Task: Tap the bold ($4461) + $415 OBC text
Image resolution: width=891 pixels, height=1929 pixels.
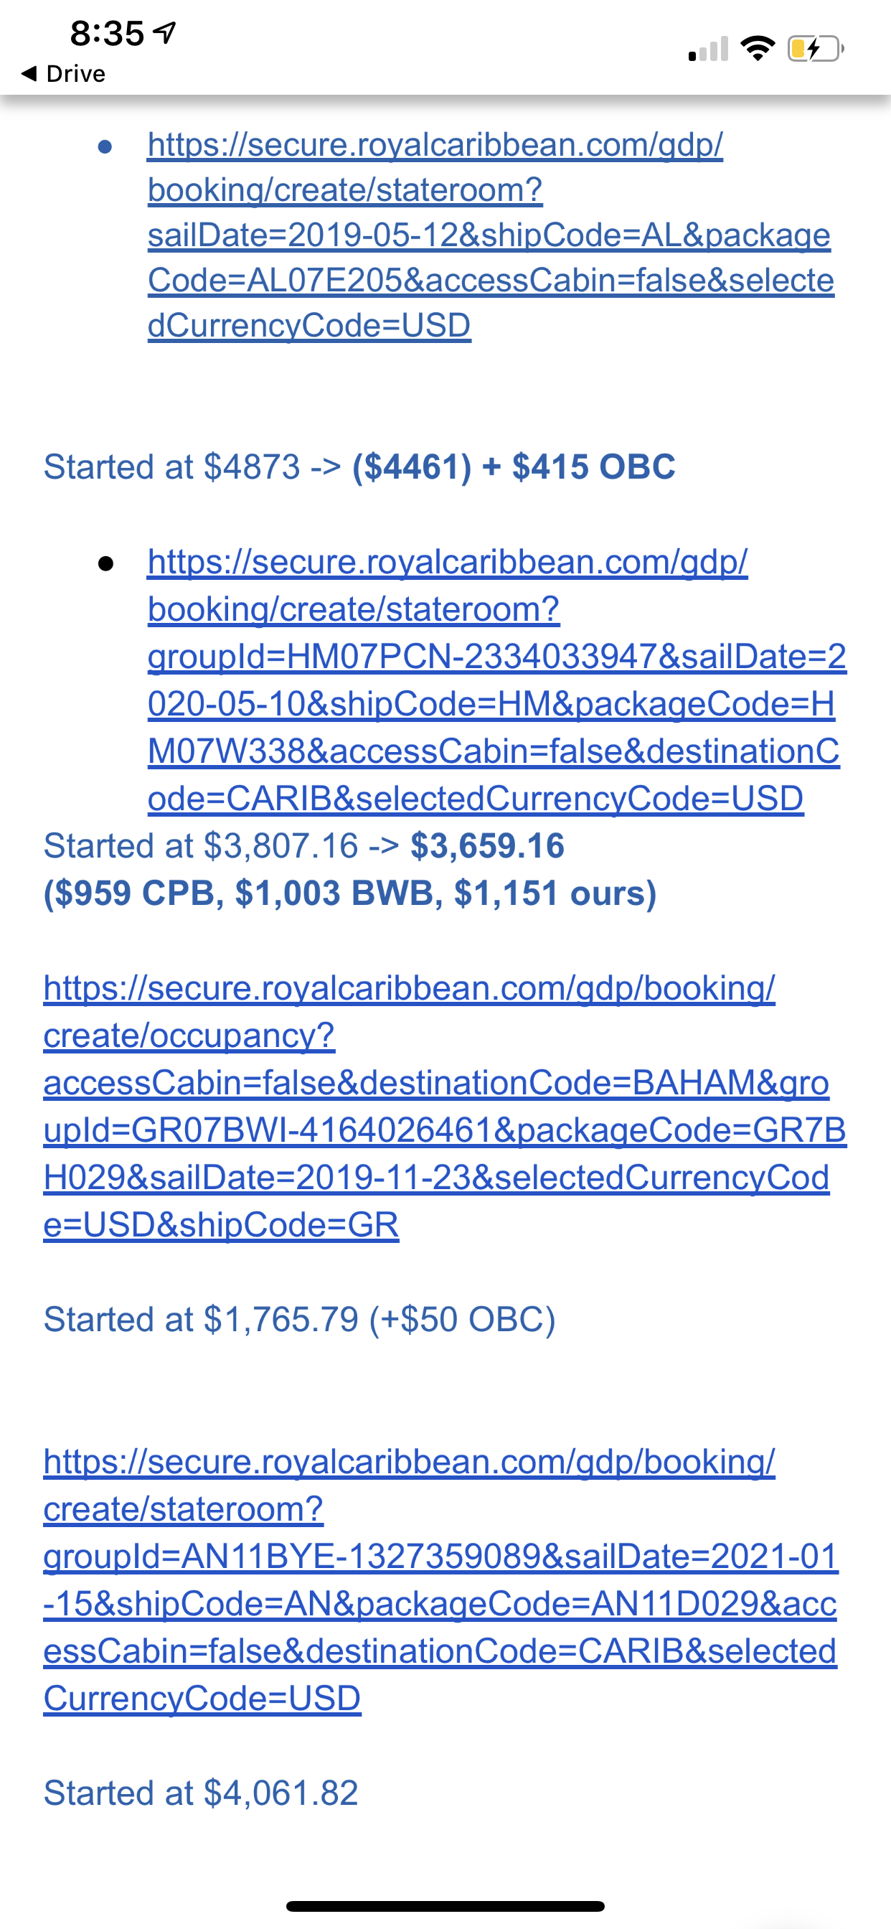Action: [514, 466]
